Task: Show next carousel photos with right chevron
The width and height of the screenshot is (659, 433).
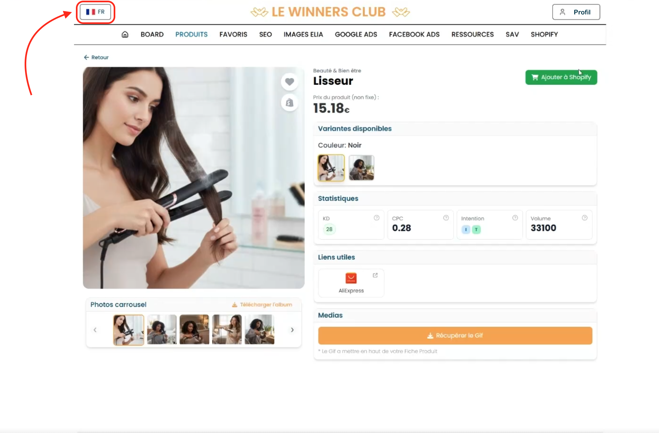Action: point(292,330)
